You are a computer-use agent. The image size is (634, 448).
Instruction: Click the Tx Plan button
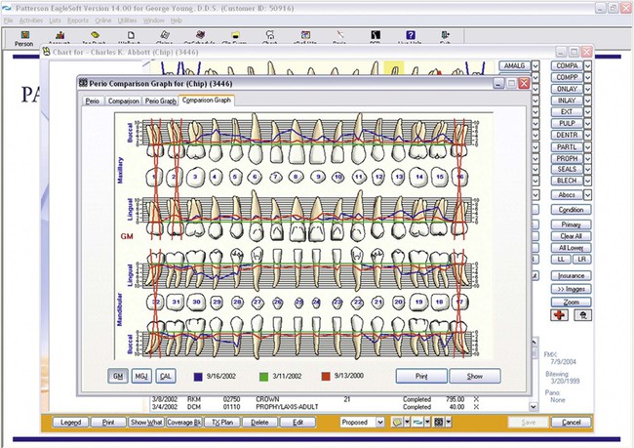click(223, 423)
